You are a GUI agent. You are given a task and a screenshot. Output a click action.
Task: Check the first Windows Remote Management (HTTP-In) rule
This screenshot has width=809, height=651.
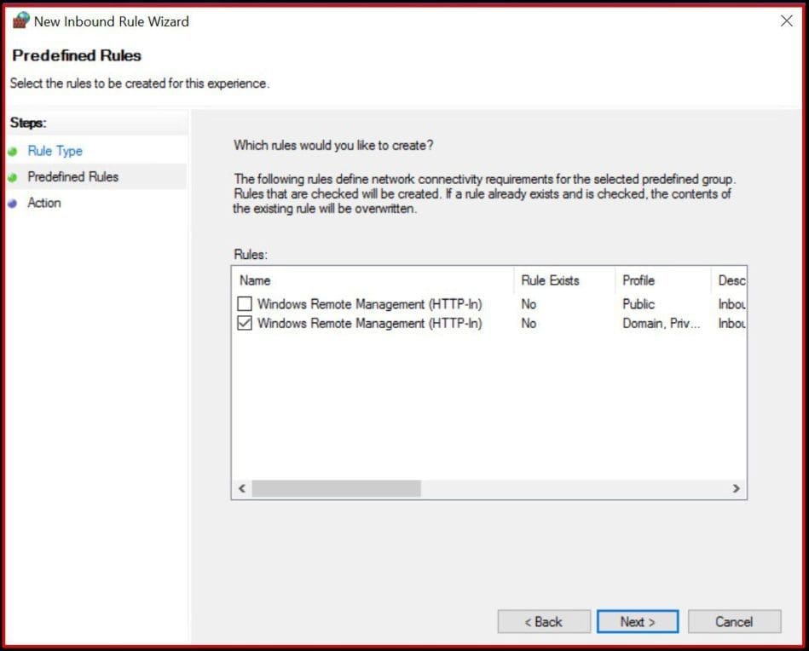[x=245, y=302]
